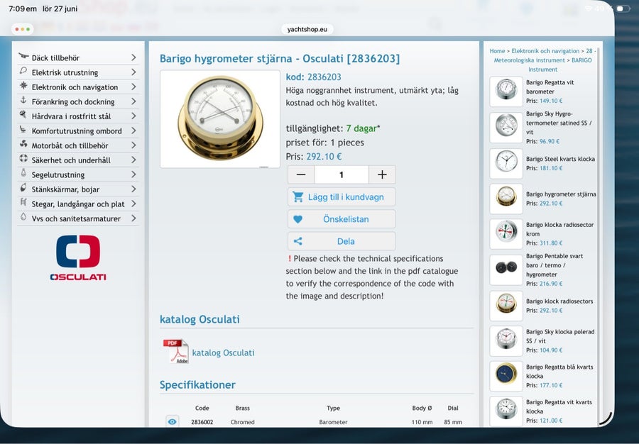Open the PDF Adobe catalog icon
The image size is (639, 444).
click(x=175, y=351)
